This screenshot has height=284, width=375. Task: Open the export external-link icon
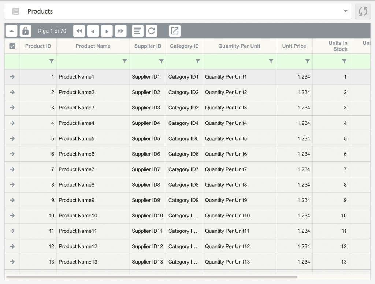175,31
